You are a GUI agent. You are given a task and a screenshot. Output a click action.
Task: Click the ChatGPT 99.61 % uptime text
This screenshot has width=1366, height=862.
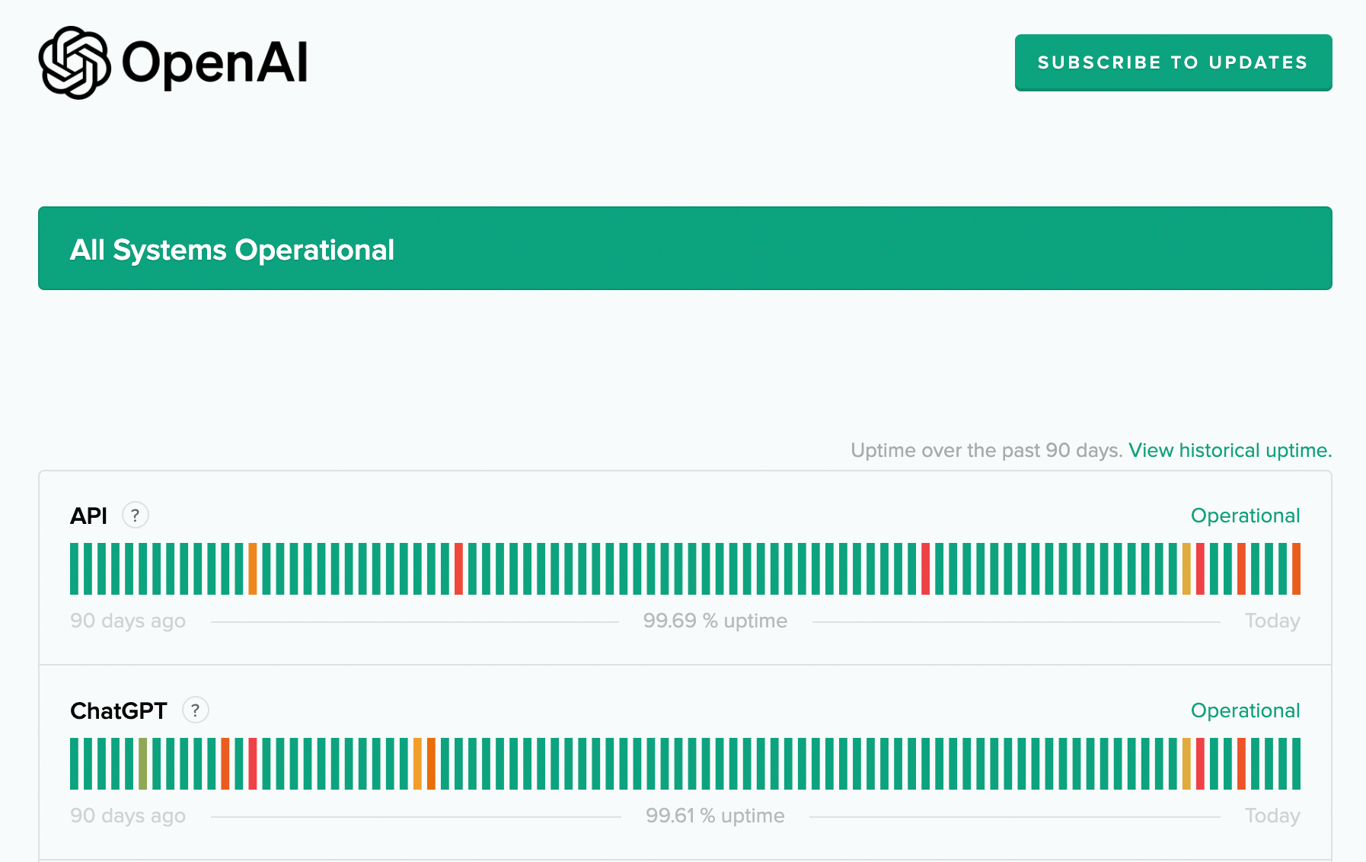tap(715, 816)
